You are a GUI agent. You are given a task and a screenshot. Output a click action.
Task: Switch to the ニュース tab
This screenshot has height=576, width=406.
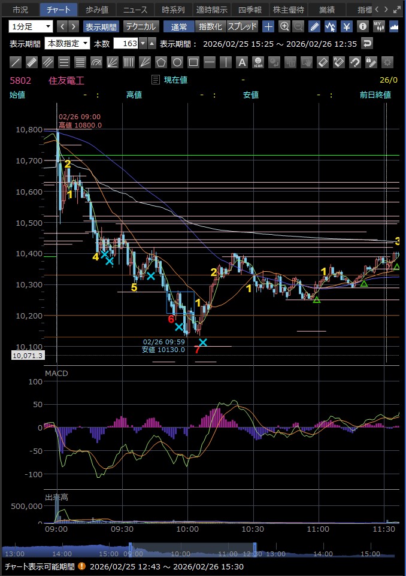pyautogui.click(x=135, y=10)
